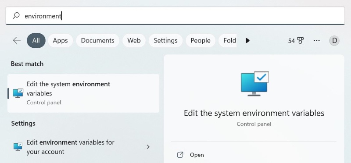Click the Open external-link icon
351x163 pixels.
click(x=180, y=155)
